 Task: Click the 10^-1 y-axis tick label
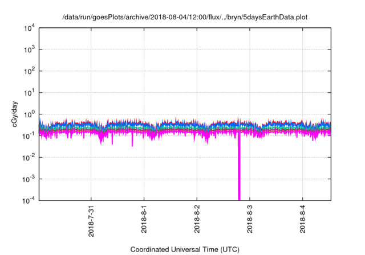click(29, 136)
